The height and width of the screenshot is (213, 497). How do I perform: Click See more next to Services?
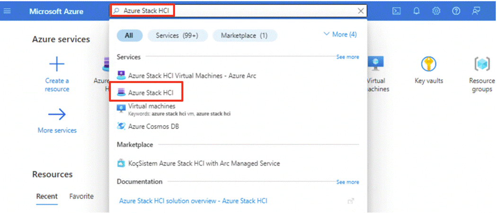(x=347, y=57)
